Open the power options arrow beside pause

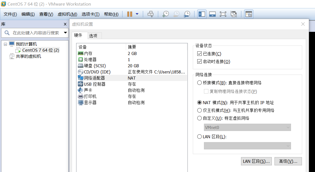(137, 14)
